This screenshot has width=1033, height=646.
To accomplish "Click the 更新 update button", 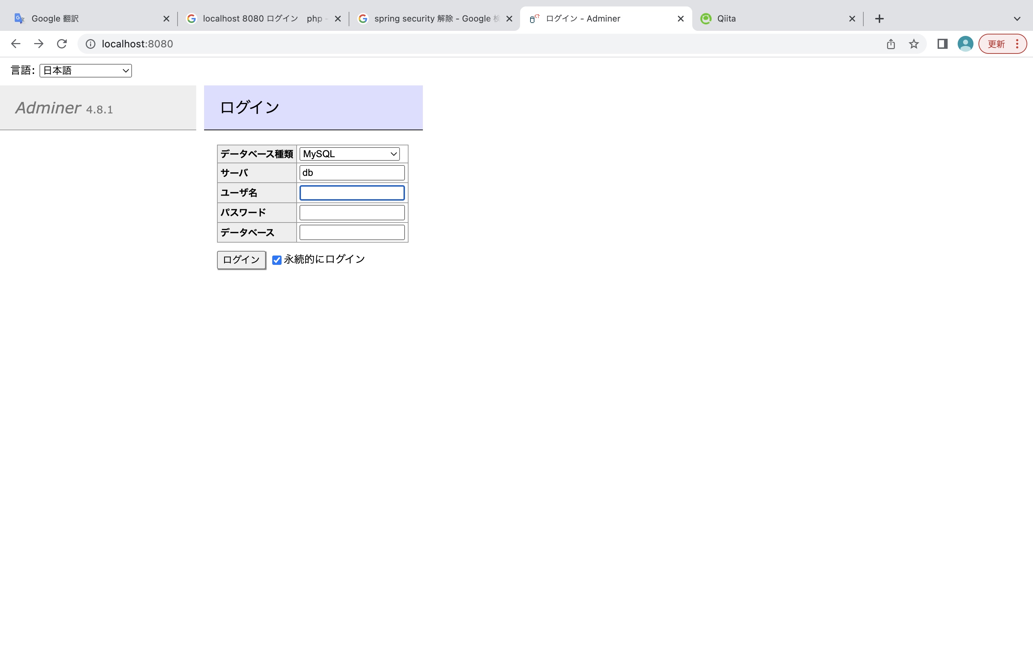I will (996, 44).
